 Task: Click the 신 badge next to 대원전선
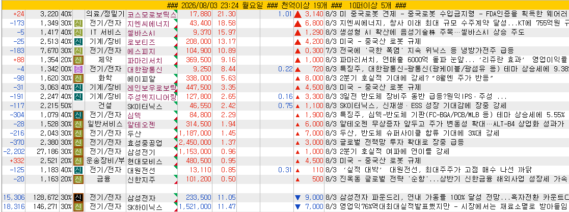click(78, 170)
